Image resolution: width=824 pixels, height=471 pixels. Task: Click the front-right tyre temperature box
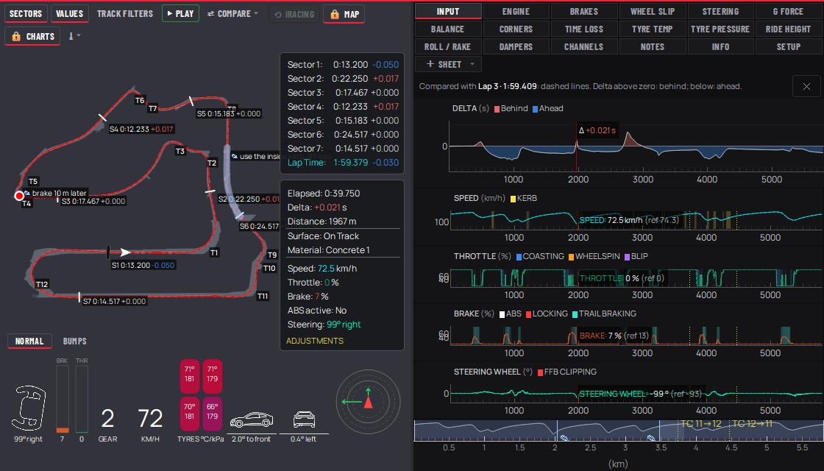[x=213, y=376]
